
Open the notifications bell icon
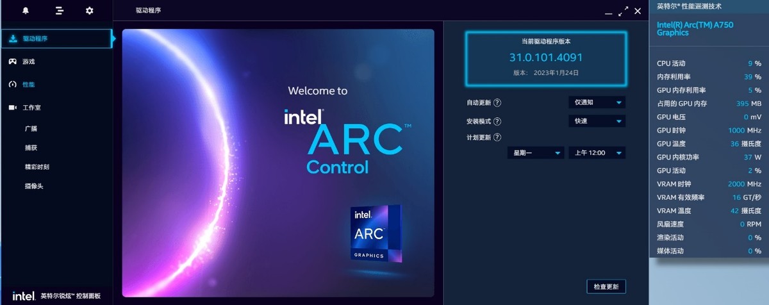click(26, 10)
